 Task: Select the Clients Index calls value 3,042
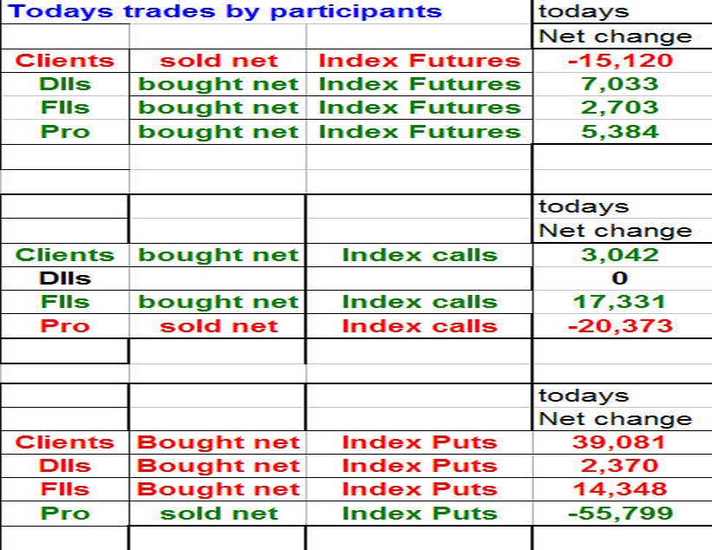620,255
